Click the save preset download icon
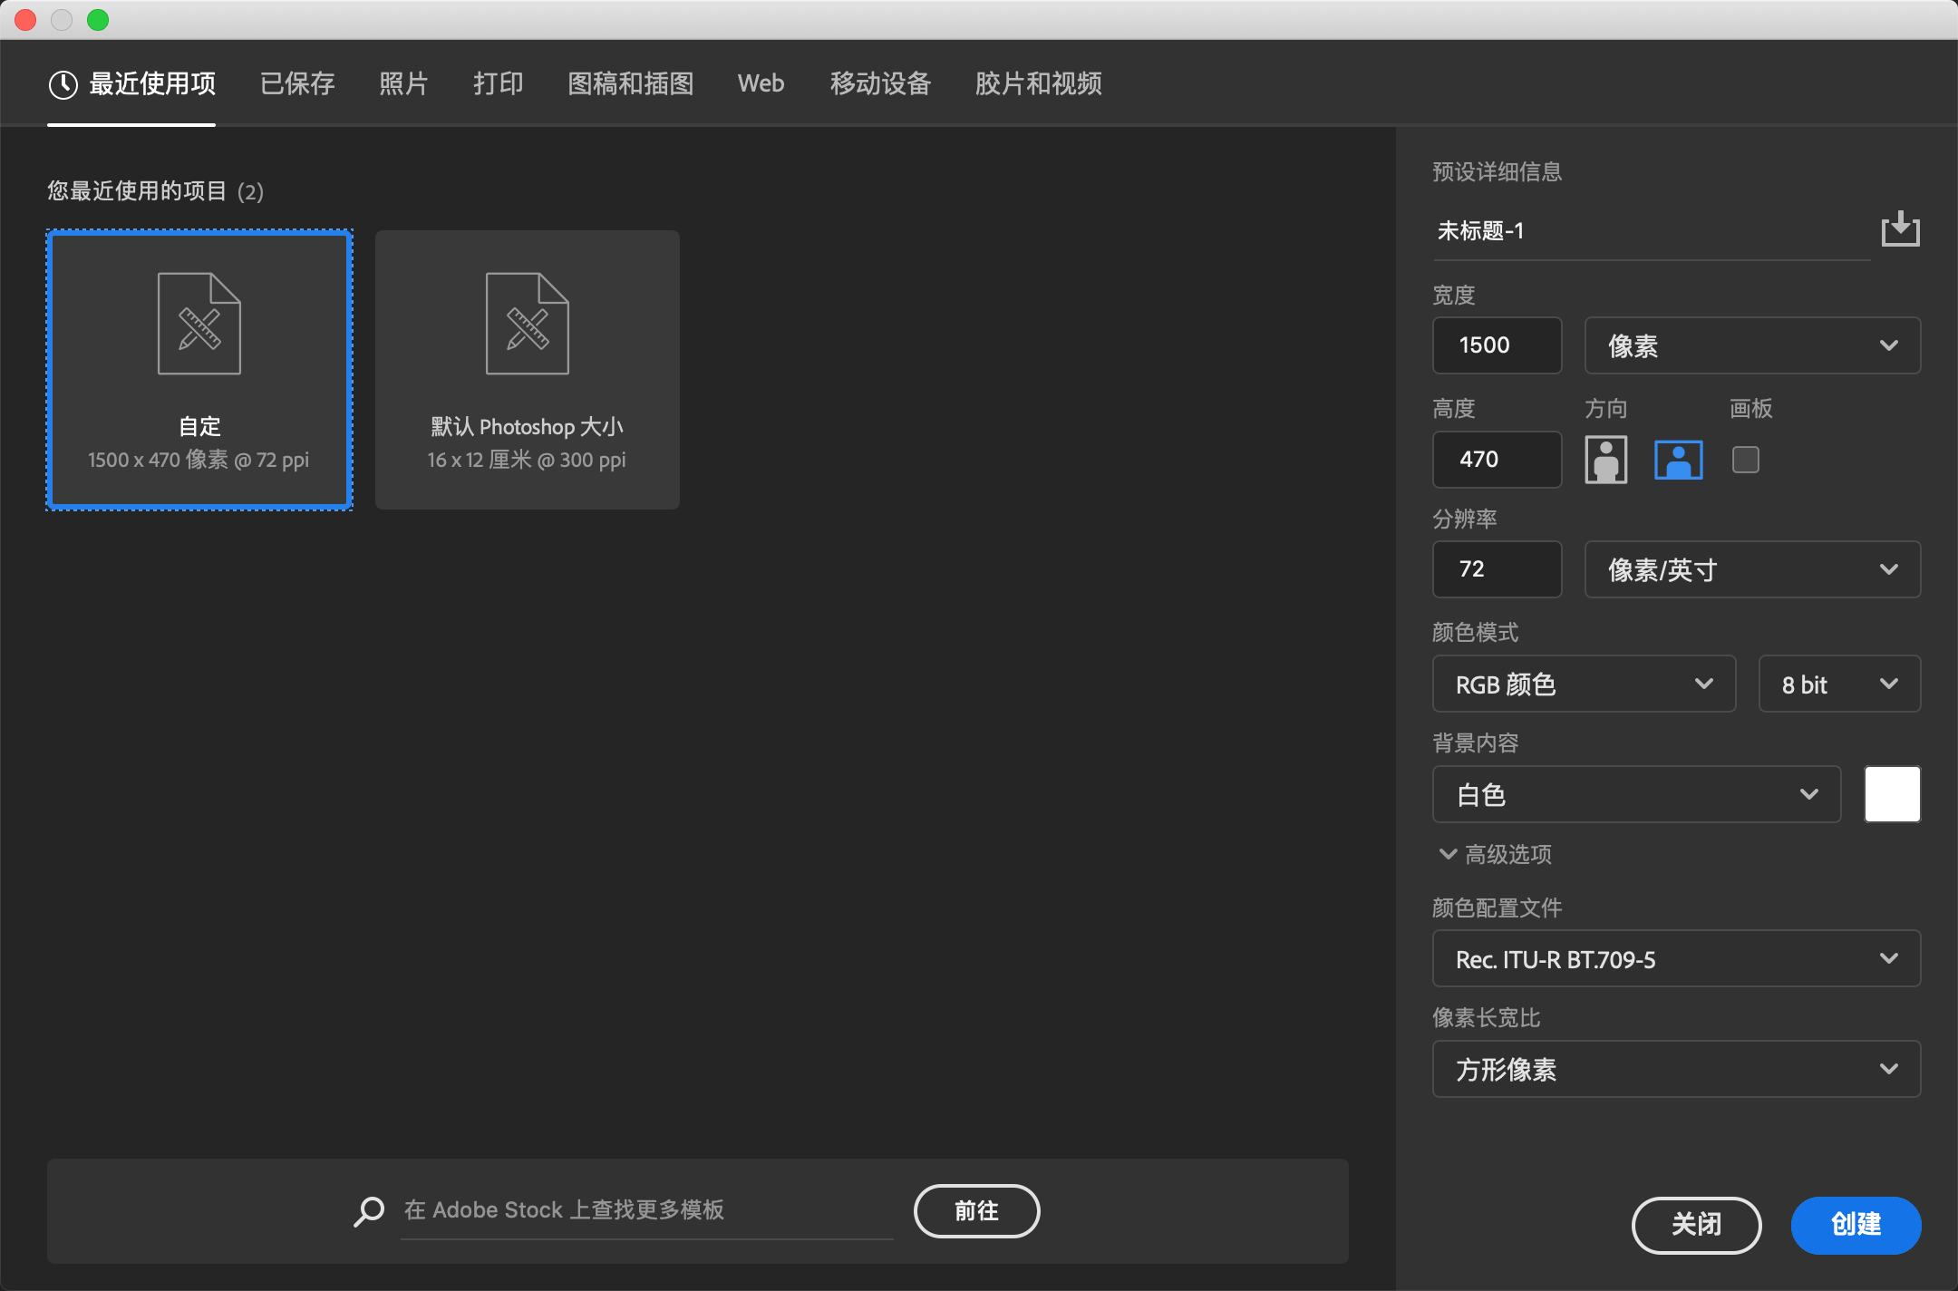Viewport: 1958px width, 1291px height. (1900, 229)
